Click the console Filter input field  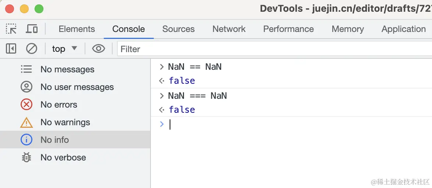[272, 49]
